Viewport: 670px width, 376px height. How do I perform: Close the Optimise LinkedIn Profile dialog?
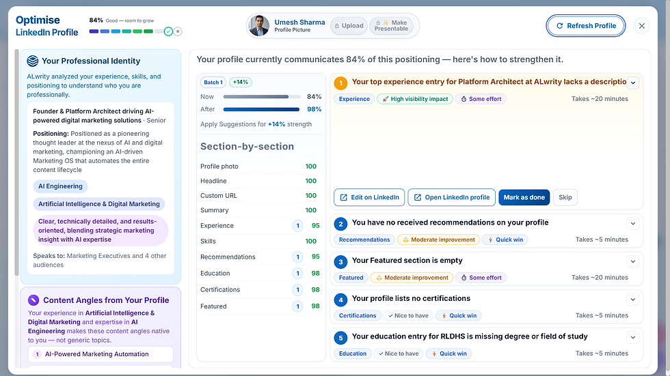[641, 25]
